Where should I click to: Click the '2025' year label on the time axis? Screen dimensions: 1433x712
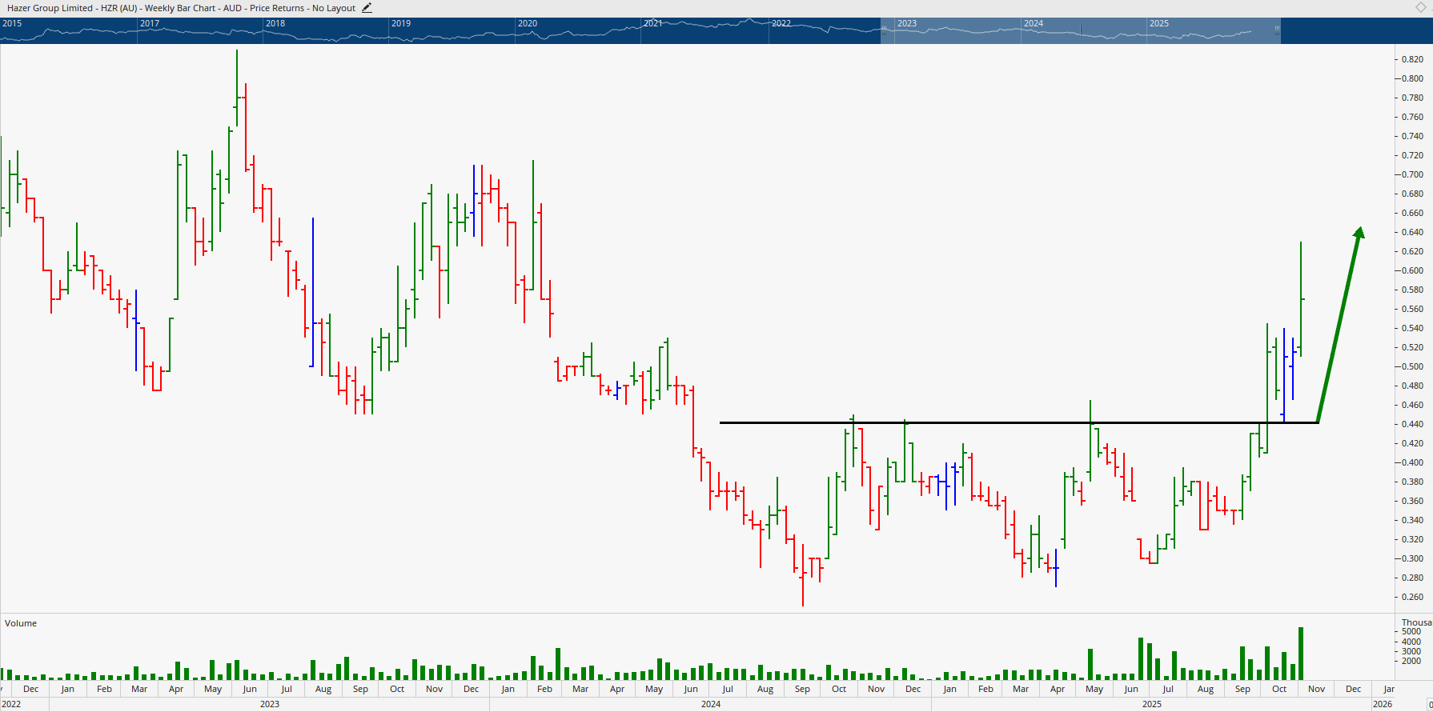click(x=1152, y=704)
